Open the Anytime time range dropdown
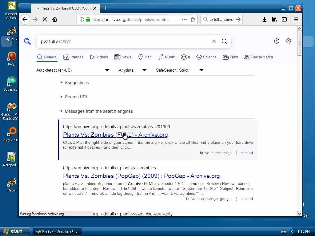The width and height of the screenshot is (315, 236). point(132,70)
